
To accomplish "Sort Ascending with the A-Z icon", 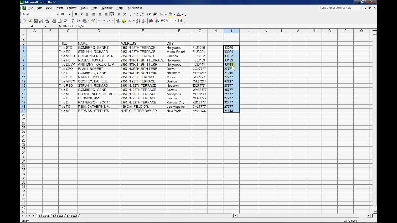I will click(x=138, y=21).
